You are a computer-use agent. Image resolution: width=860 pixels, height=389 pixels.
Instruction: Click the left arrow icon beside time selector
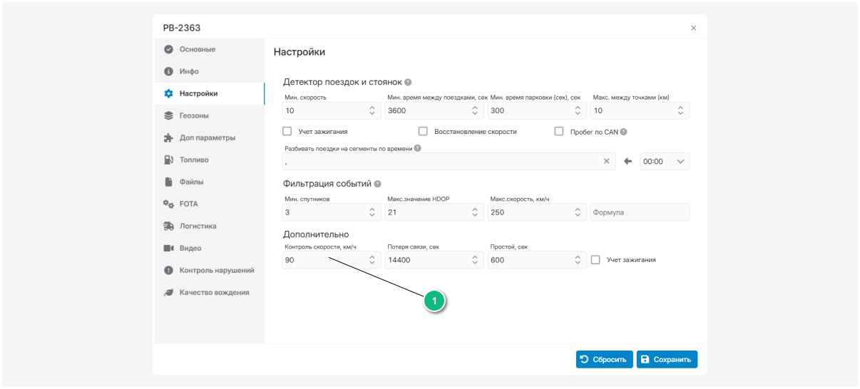pos(628,161)
